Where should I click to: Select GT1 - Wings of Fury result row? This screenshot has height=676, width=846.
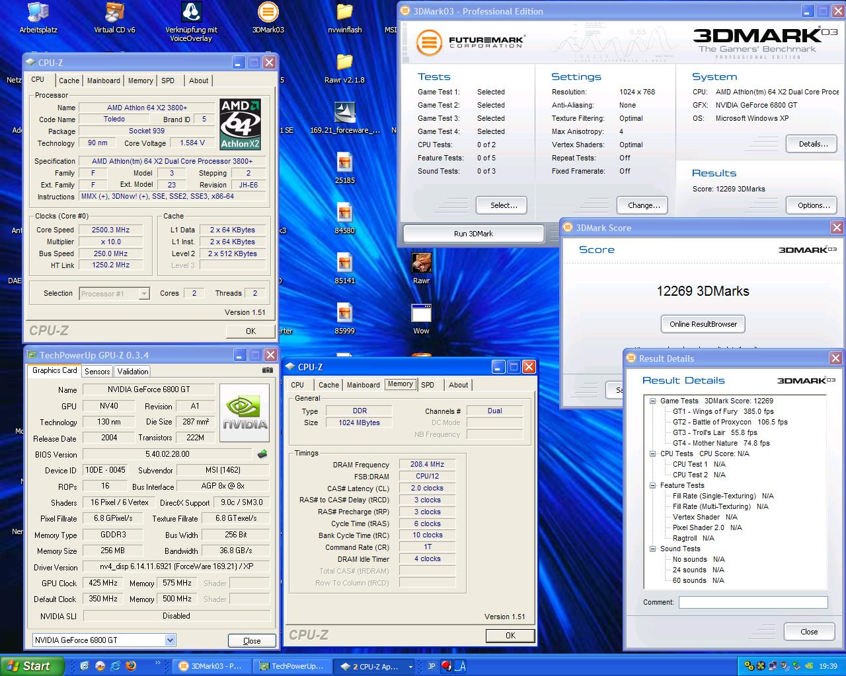point(722,411)
